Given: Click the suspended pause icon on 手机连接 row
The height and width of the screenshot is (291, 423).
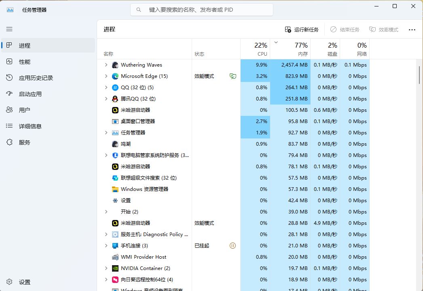Looking at the screenshot, I should pyautogui.click(x=233, y=245).
